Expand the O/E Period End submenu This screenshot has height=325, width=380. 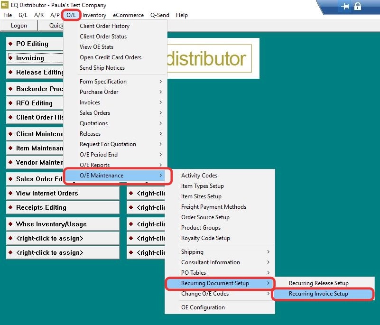click(x=115, y=154)
